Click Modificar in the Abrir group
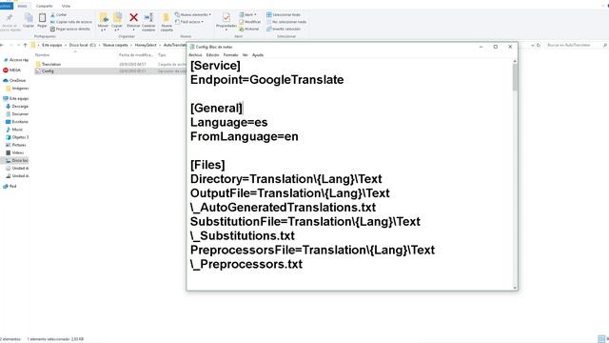This screenshot has height=343, width=609. click(x=249, y=22)
